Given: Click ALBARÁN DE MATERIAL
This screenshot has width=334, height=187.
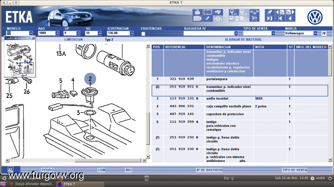Looking at the screenshot, I should [x=243, y=40].
